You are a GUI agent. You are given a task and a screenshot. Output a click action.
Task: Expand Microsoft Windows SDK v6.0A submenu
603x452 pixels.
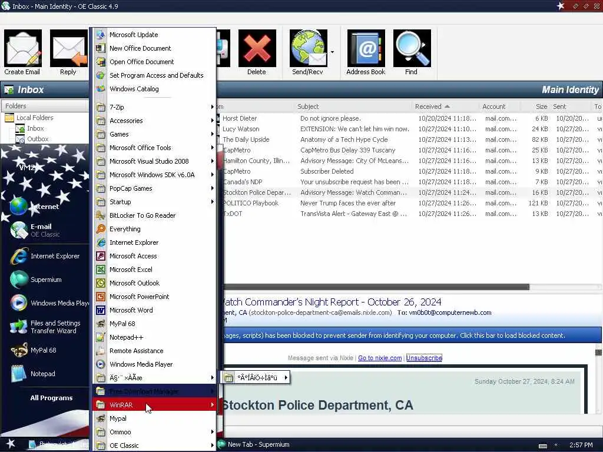(x=155, y=175)
